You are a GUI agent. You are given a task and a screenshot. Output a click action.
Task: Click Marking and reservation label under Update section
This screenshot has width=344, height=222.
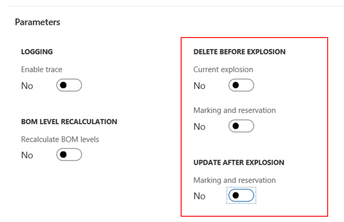pos(234,180)
